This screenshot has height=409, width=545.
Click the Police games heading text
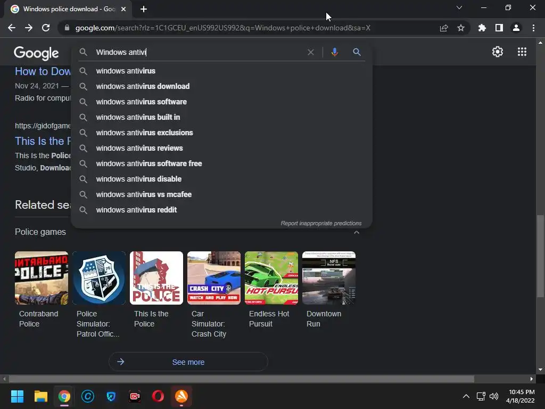[x=40, y=232]
